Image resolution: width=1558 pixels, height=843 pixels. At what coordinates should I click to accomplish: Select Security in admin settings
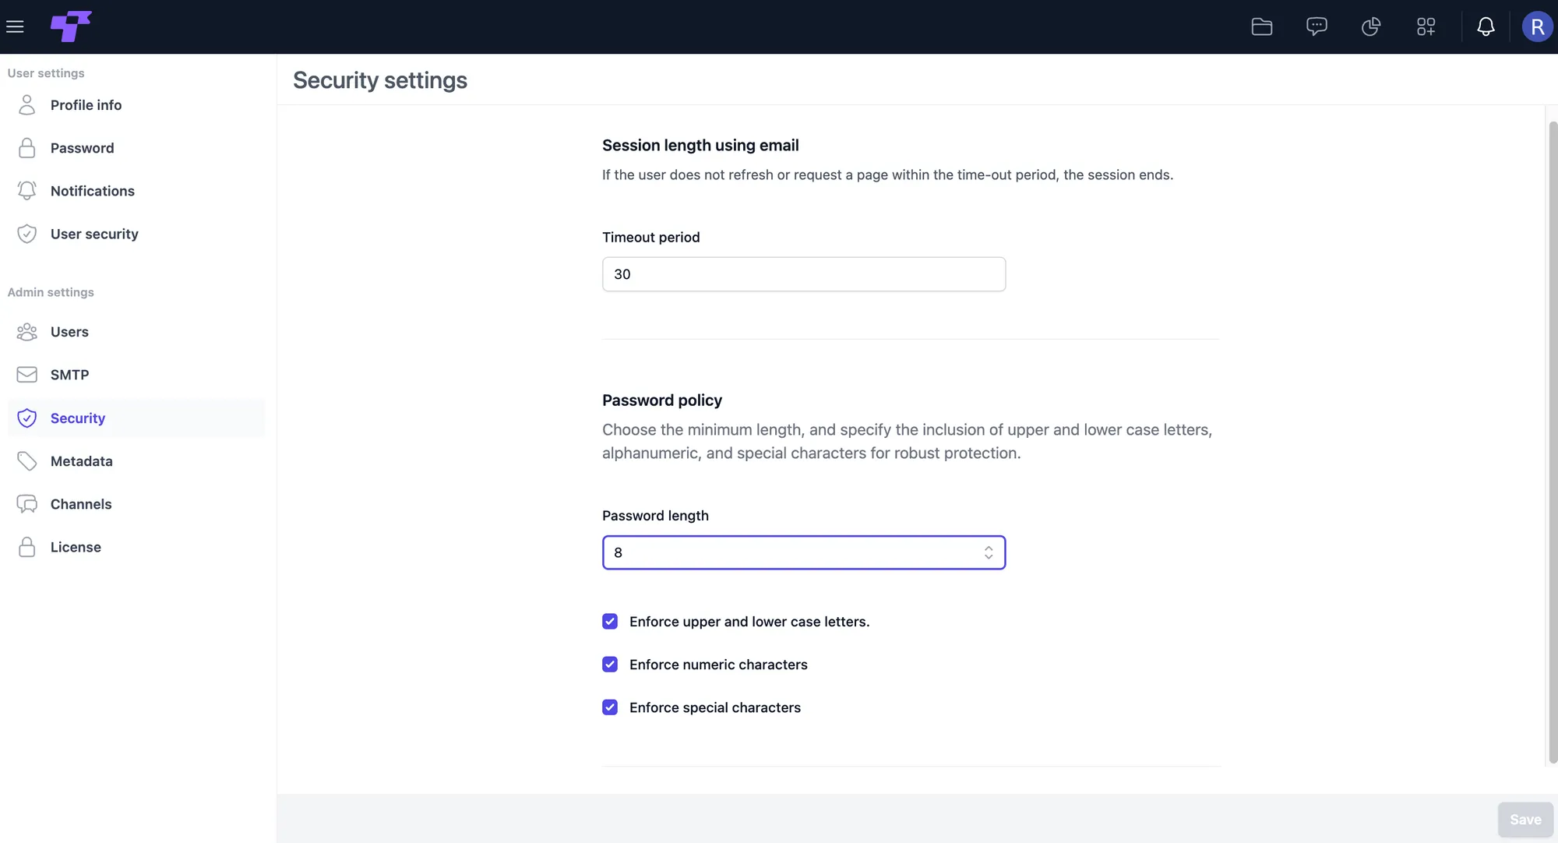click(136, 418)
